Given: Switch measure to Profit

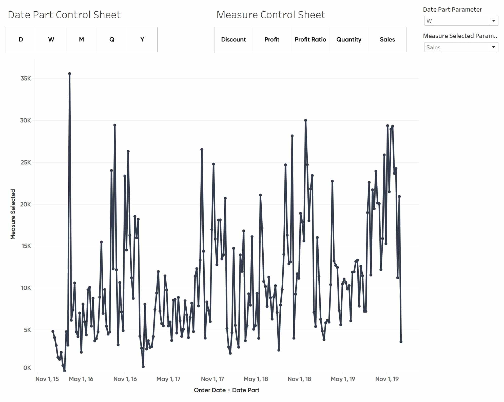Looking at the screenshot, I should (272, 39).
